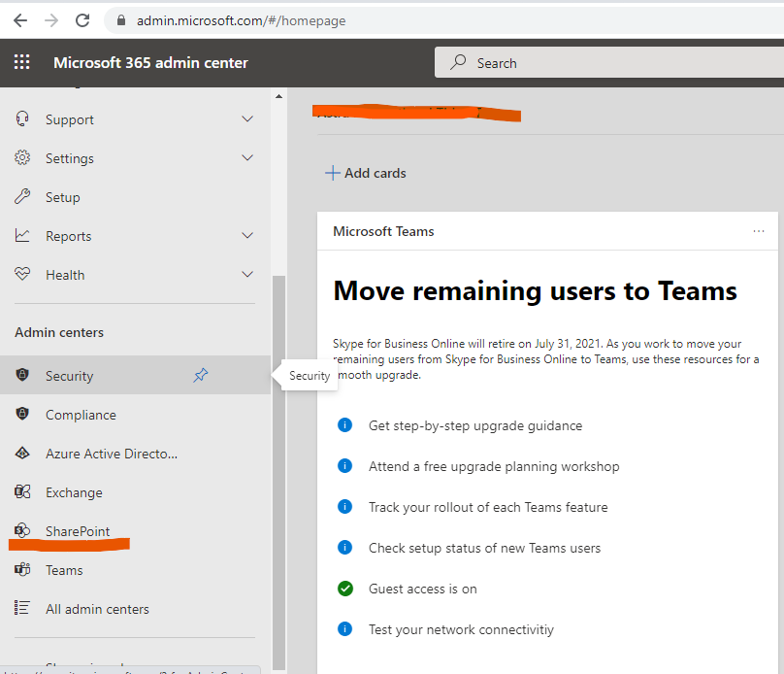Click info icon for planning workshop
The width and height of the screenshot is (784, 674).
tap(345, 465)
